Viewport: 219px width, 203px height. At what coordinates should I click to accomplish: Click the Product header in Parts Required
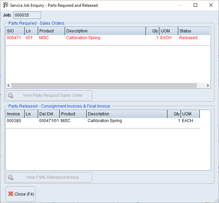(x=51, y=31)
